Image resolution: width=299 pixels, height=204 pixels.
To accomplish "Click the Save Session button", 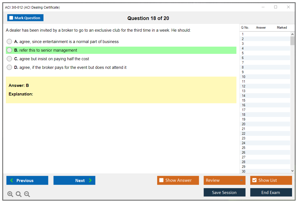I will (x=224, y=192).
